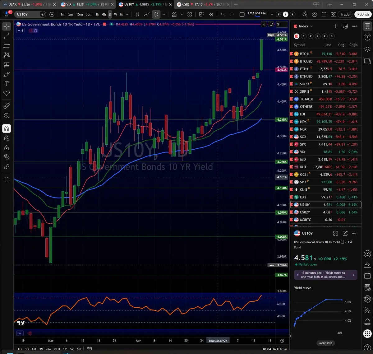Switch to the USAR tab
The image size is (373, 354).
point(30,4)
